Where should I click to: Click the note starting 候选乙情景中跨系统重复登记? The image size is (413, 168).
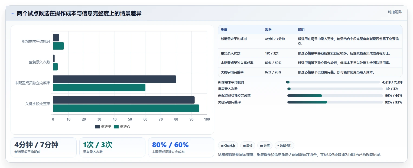coord(344,53)
